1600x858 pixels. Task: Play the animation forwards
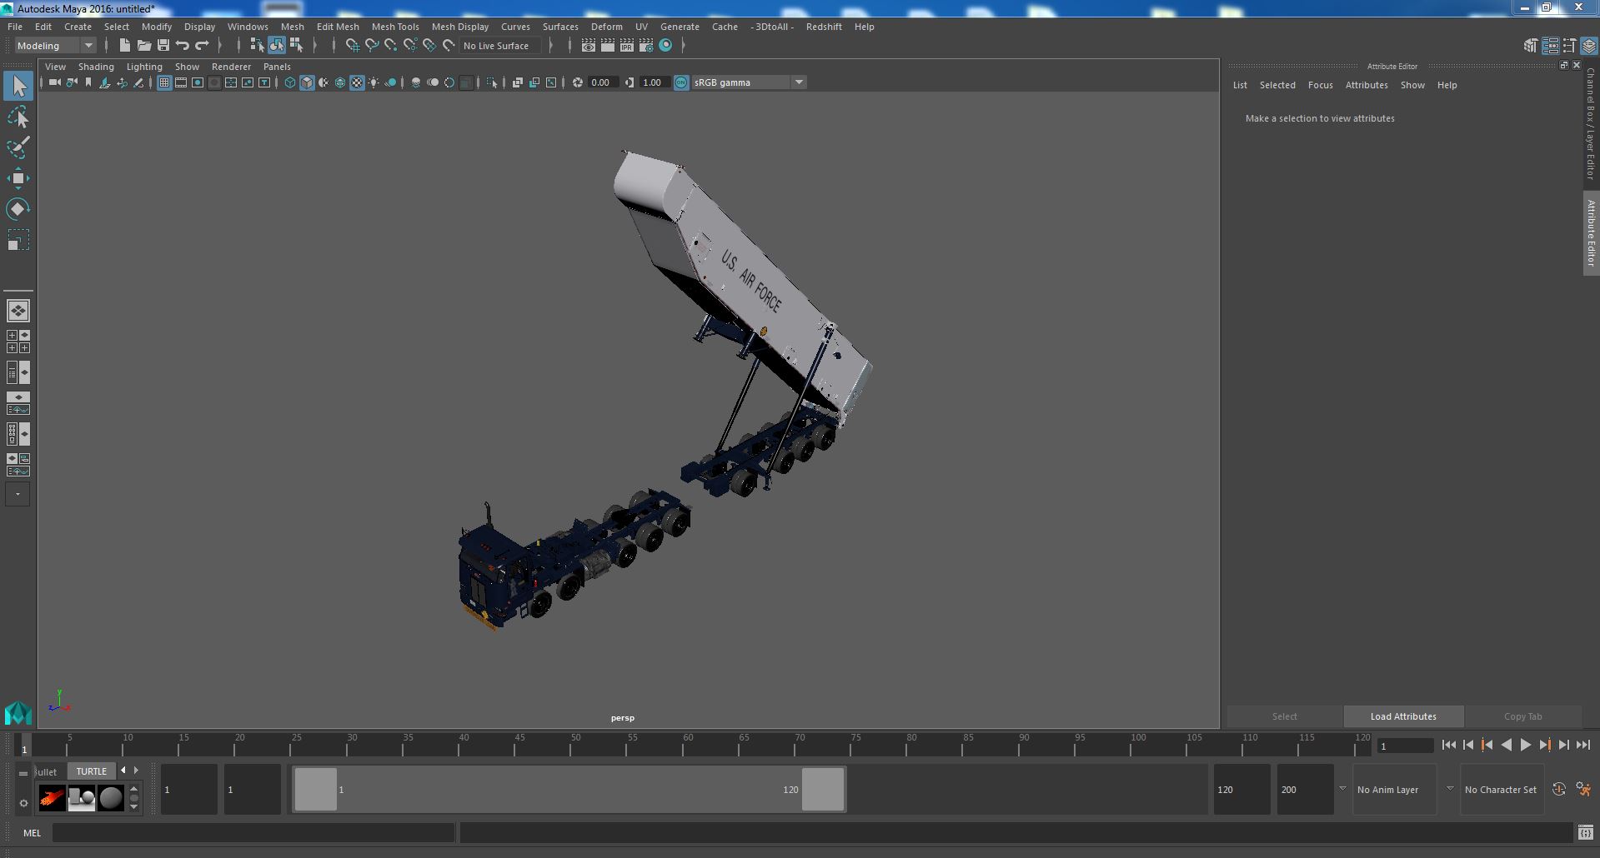(1525, 746)
